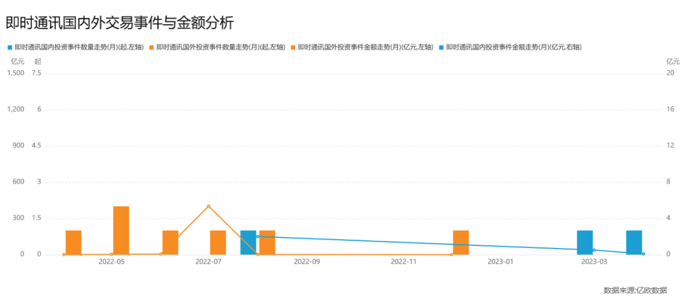
Task: Click orange swatch beside 国外投资事件数量走势 legend
Action: [152, 47]
